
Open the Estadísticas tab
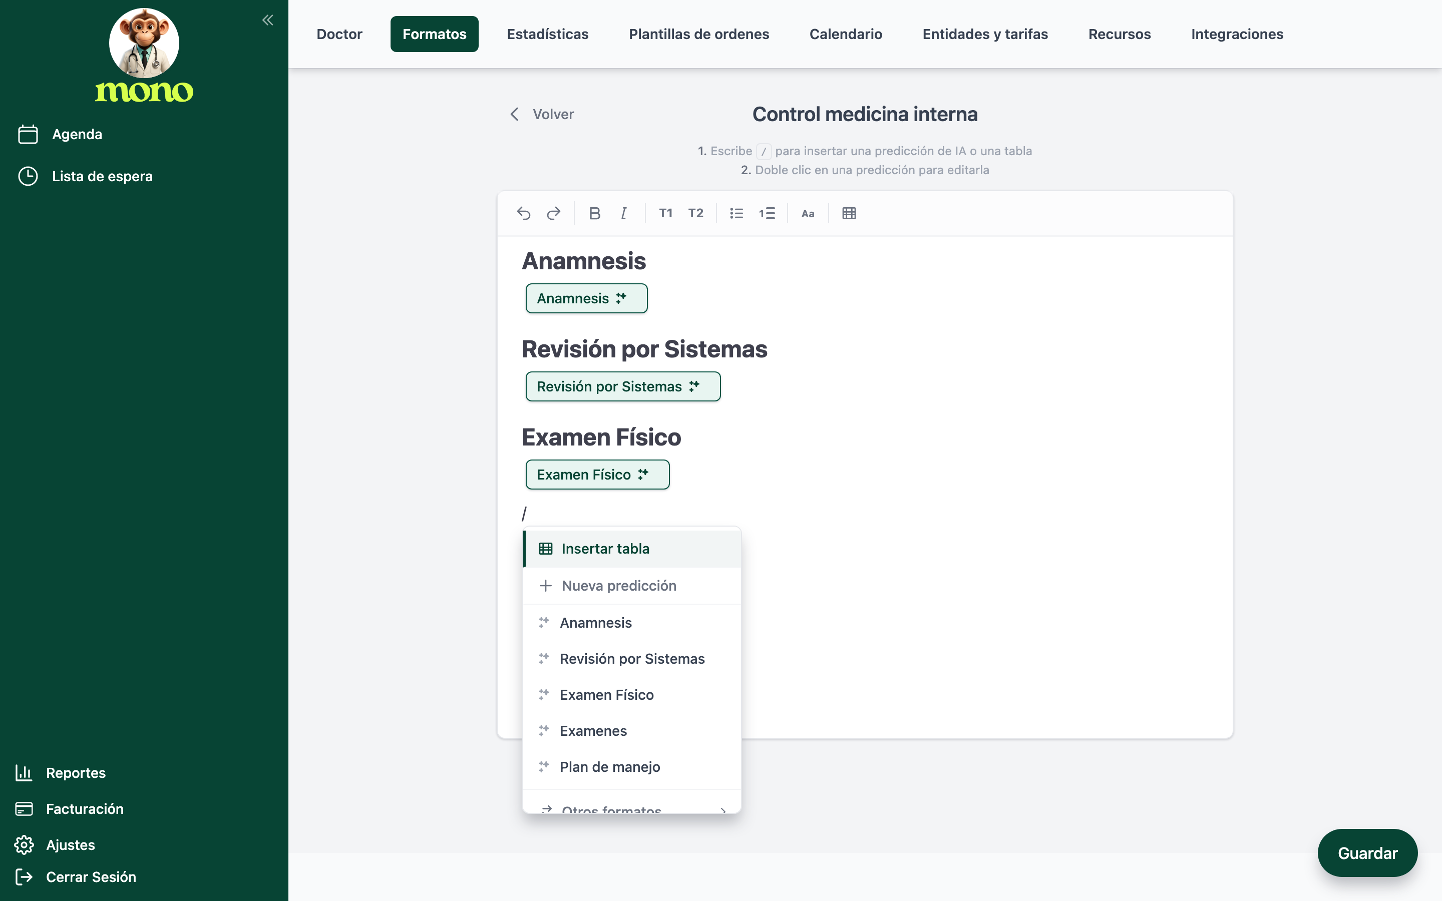point(548,34)
